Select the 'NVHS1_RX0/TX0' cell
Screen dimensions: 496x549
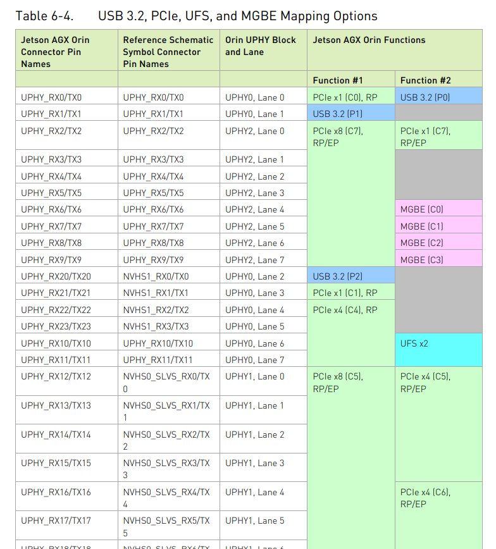(169, 275)
